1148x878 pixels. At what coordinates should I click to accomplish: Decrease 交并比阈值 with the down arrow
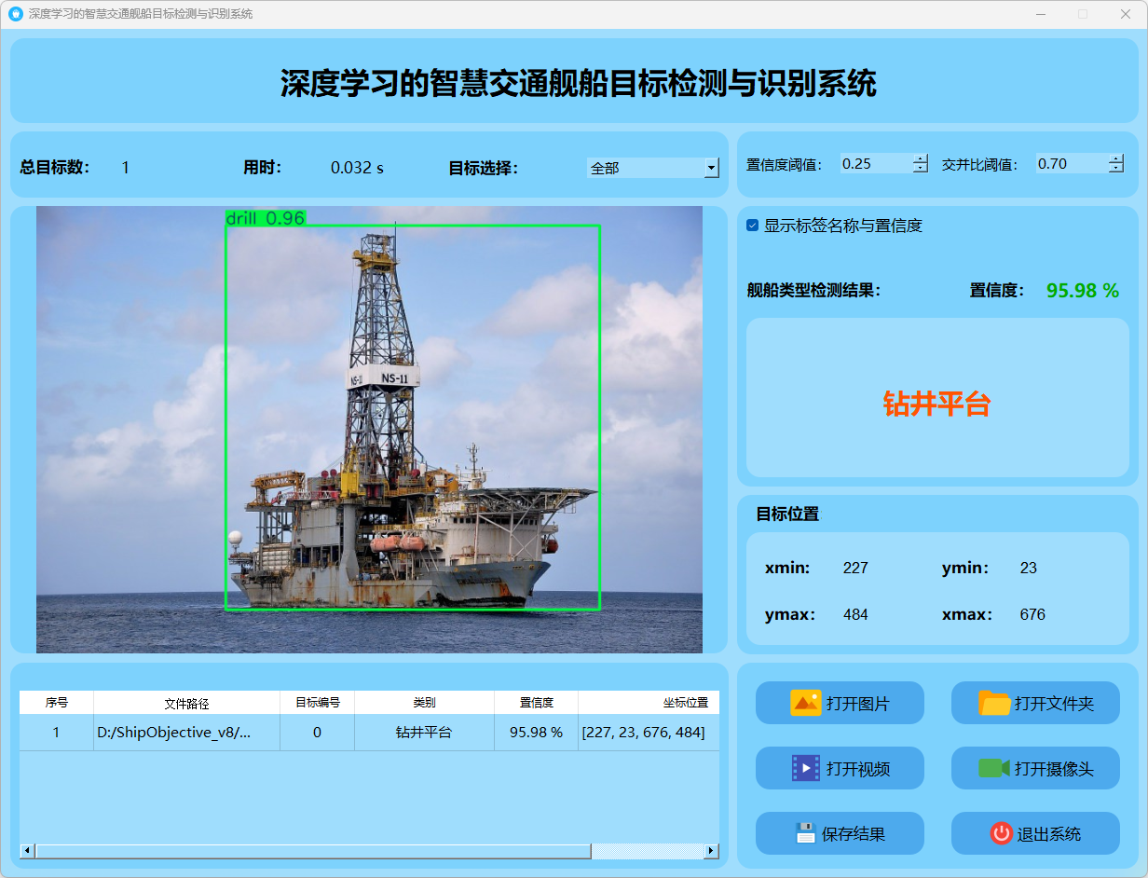[1115, 169]
